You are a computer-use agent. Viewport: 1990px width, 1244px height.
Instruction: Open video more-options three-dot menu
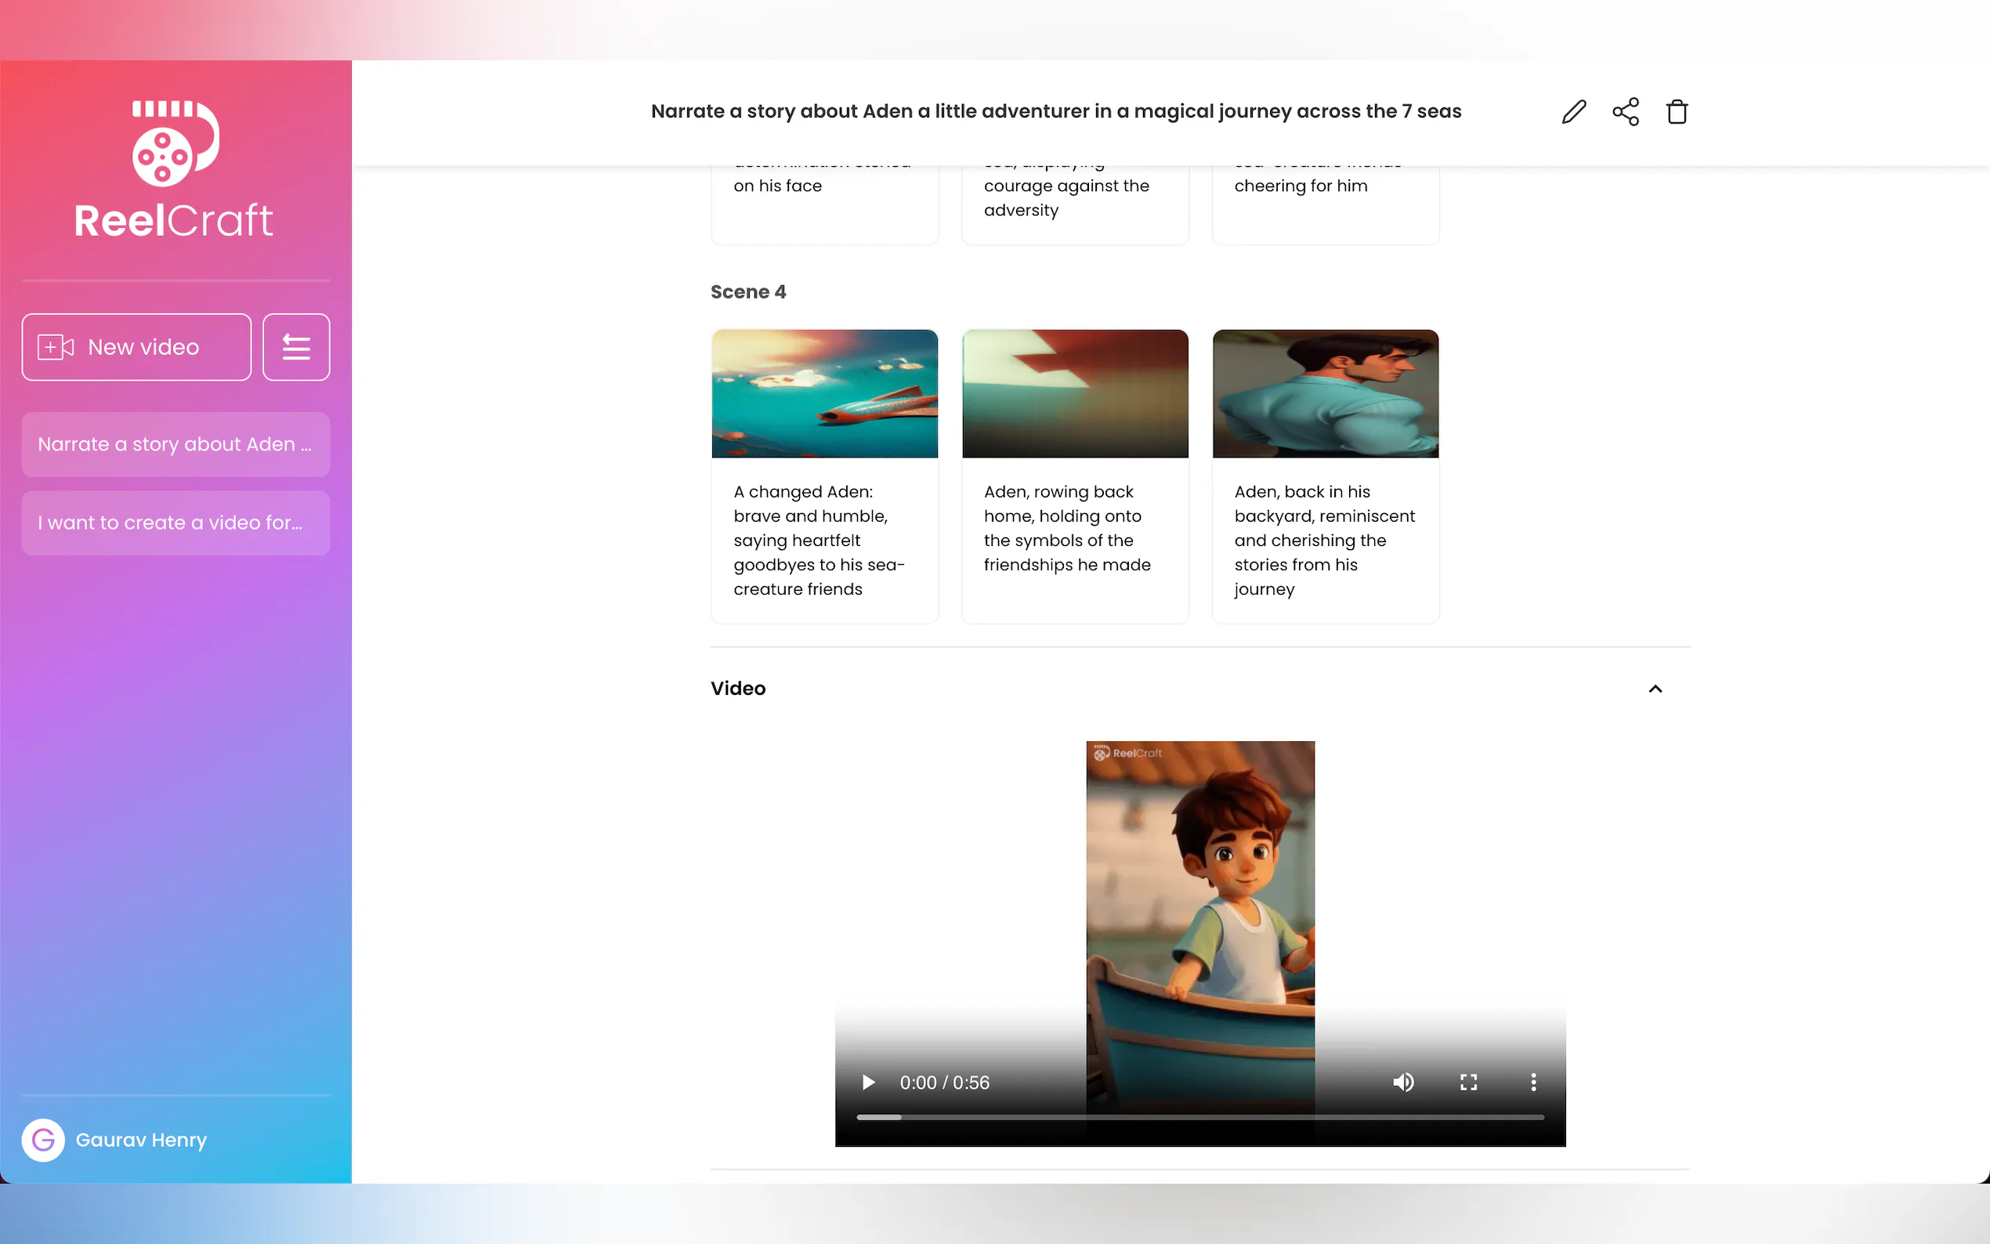[x=1533, y=1082]
